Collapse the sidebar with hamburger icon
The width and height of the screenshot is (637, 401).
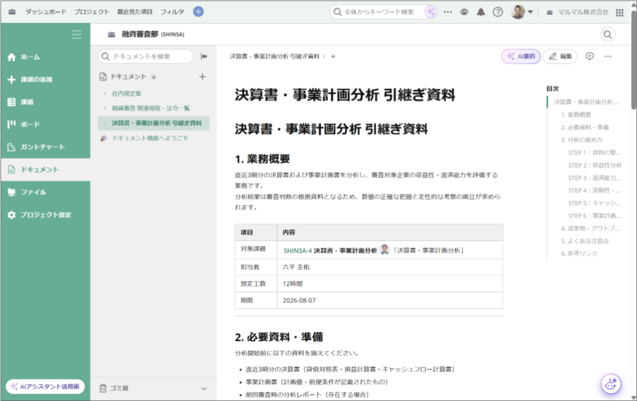click(x=77, y=35)
